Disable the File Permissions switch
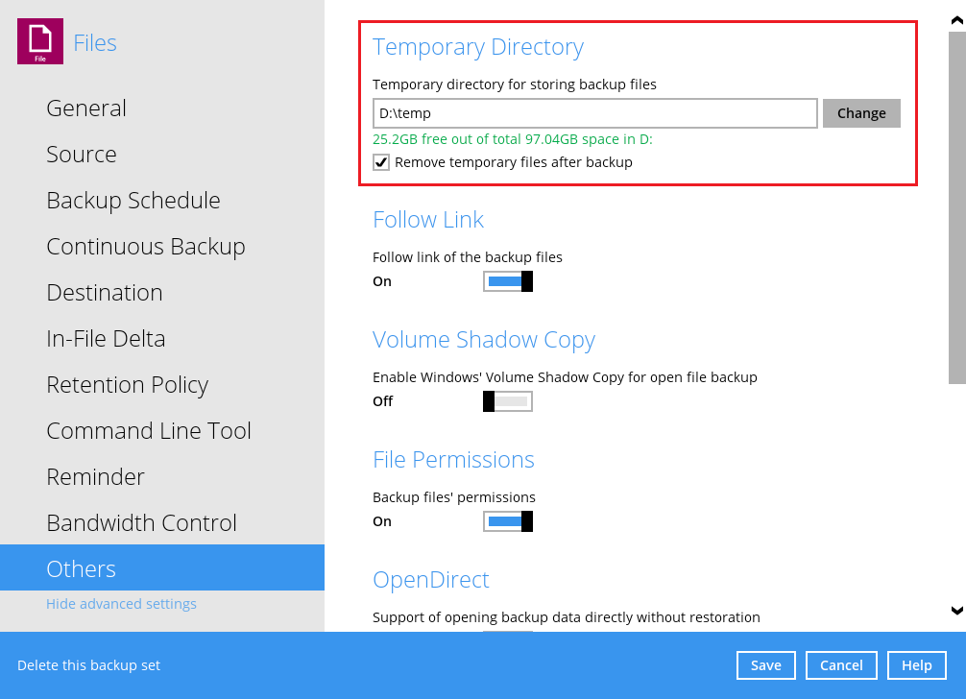Image resolution: width=966 pixels, height=699 pixels. [x=507, y=521]
